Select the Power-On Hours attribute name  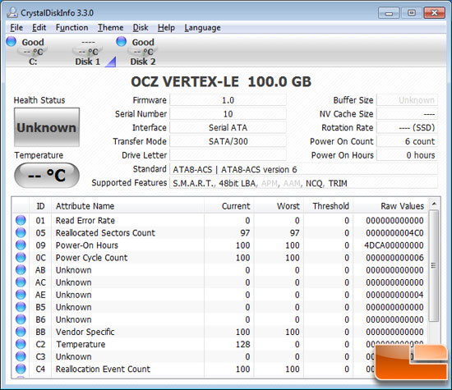coord(87,245)
